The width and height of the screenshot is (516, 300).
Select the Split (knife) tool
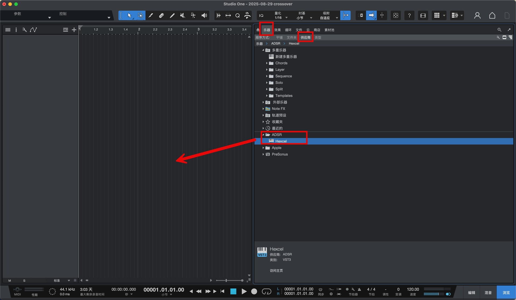coord(151,16)
